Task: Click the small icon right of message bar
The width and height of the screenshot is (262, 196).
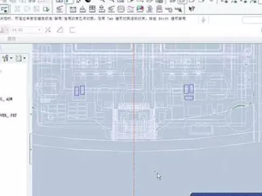Action: [203, 20]
